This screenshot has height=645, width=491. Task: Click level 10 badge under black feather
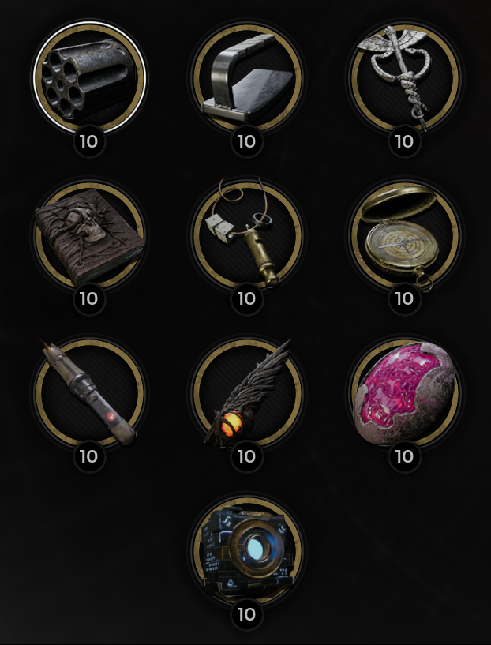pyautogui.click(x=247, y=456)
